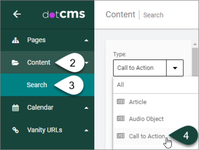Screen dimensions: 199x150
Task: Click the dotCMS logo
Action: [x=64, y=15]
